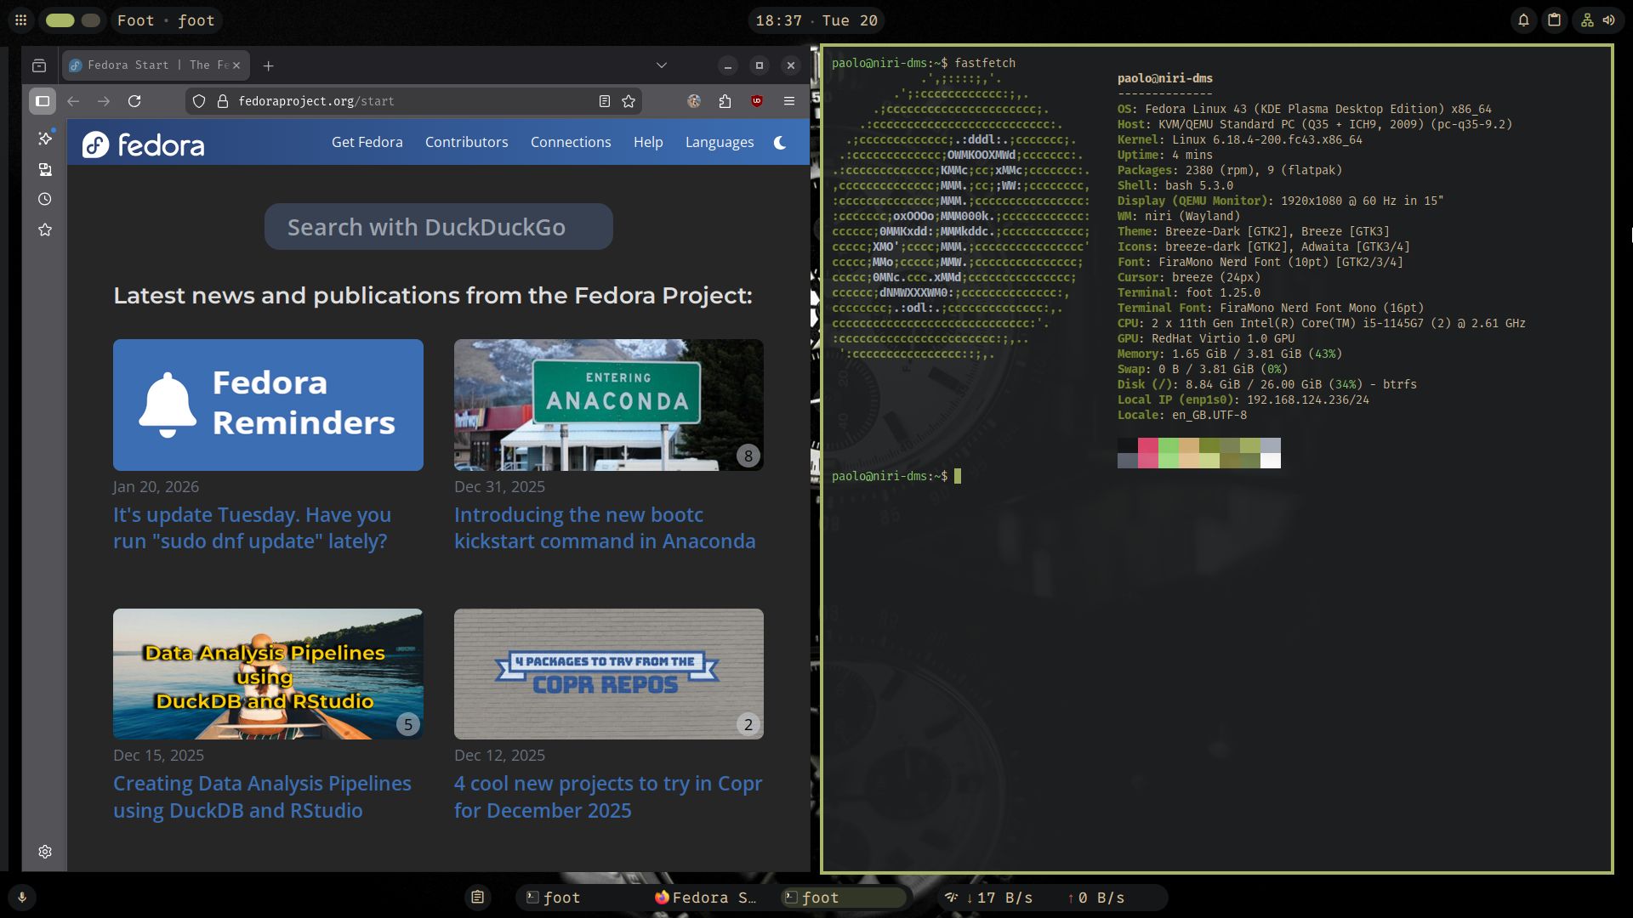1633x918 pixels.
Task: Click the pink color block in fastfetch
Action: tap(1147, 445)
